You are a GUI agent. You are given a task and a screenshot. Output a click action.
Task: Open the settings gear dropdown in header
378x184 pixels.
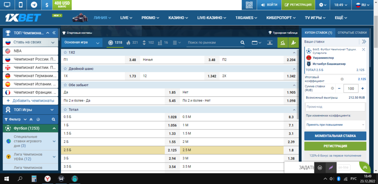tap(322, 5)
